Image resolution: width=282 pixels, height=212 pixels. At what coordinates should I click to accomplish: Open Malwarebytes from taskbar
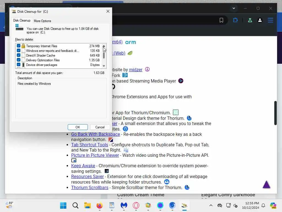coord(124,205)
